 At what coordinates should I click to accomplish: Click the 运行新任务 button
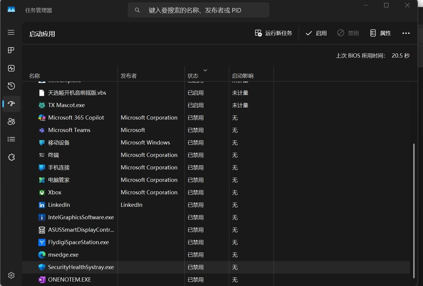click(x=273, y=33)
